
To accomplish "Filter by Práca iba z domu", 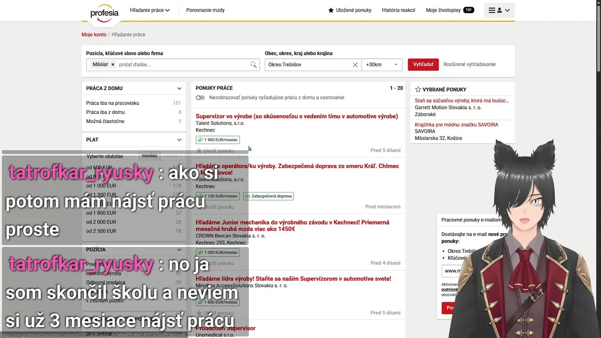I will (106, 112).
